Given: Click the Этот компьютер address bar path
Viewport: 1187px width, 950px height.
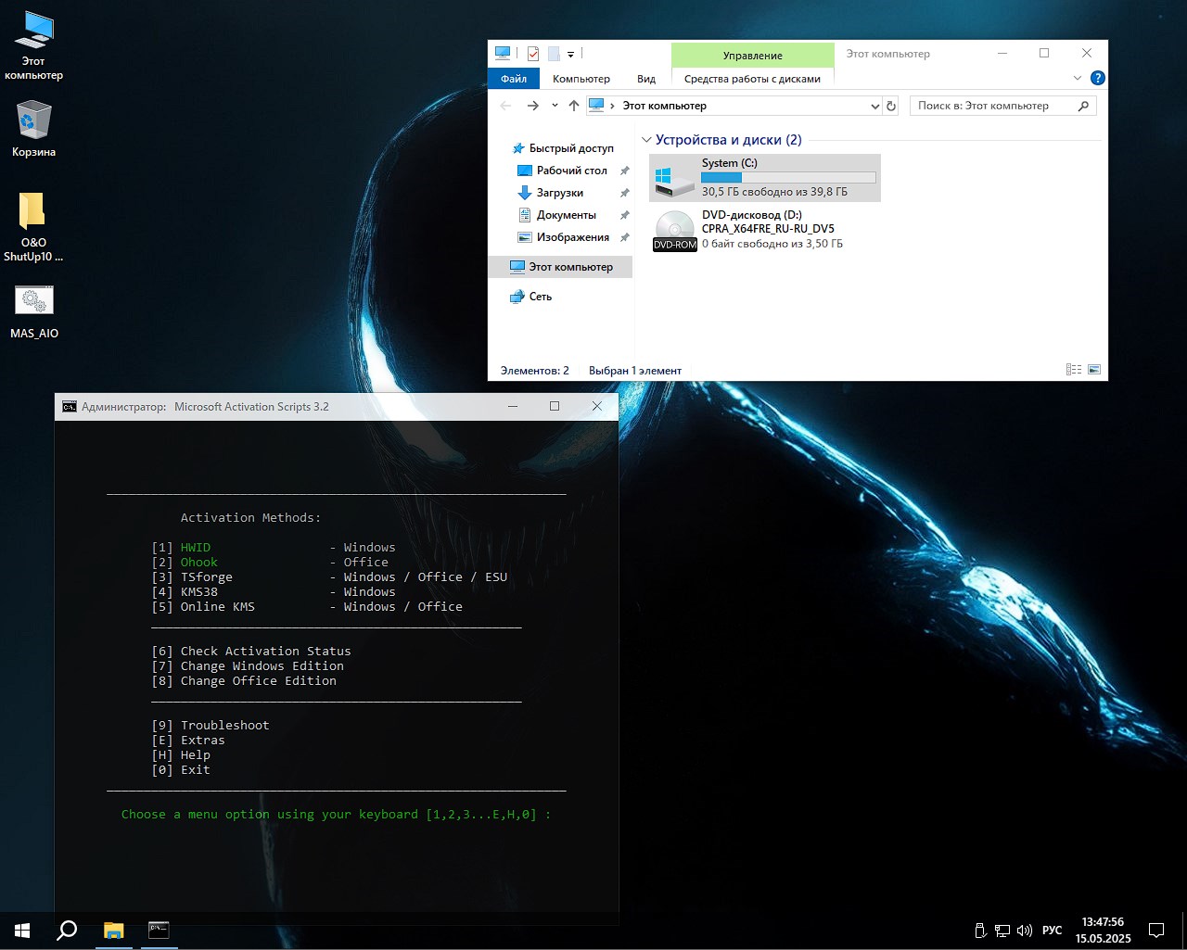Looking at the screenshot, I should tap(665, 106).
